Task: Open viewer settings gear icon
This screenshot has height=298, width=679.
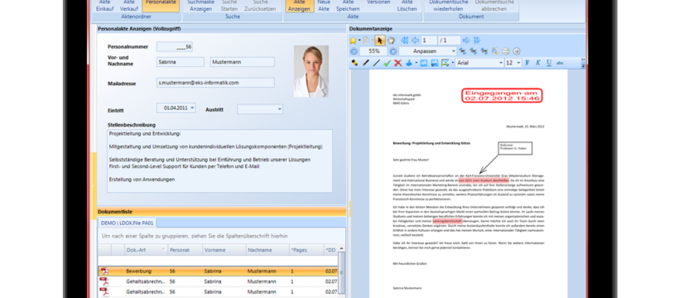Action: pos(517,51)
